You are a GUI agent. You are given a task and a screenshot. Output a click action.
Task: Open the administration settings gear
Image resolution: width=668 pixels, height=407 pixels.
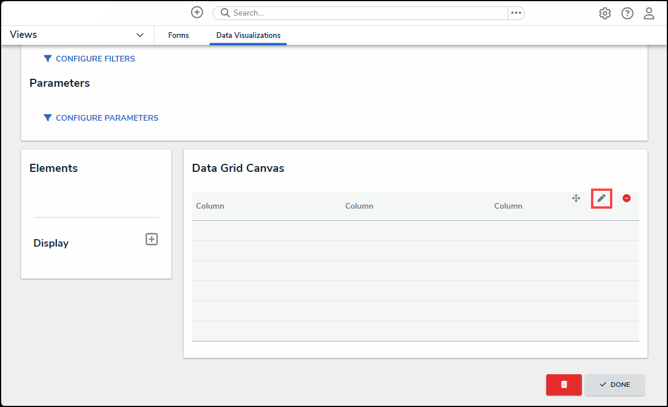click(x=605, y=13)
